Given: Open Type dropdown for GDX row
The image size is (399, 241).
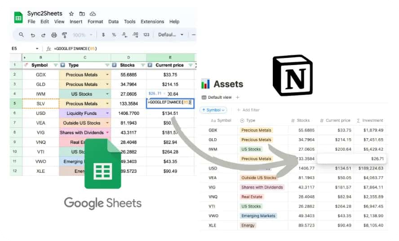Looking at the screenshot, I should point(107,75).
